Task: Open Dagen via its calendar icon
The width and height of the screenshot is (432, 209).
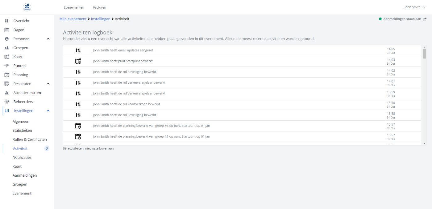Action: pos(7,30)
